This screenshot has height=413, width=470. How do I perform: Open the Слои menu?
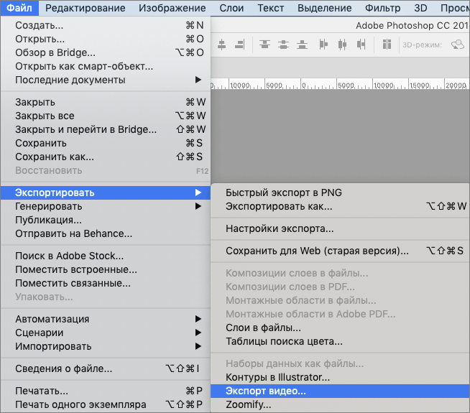[x=231, y=8]
